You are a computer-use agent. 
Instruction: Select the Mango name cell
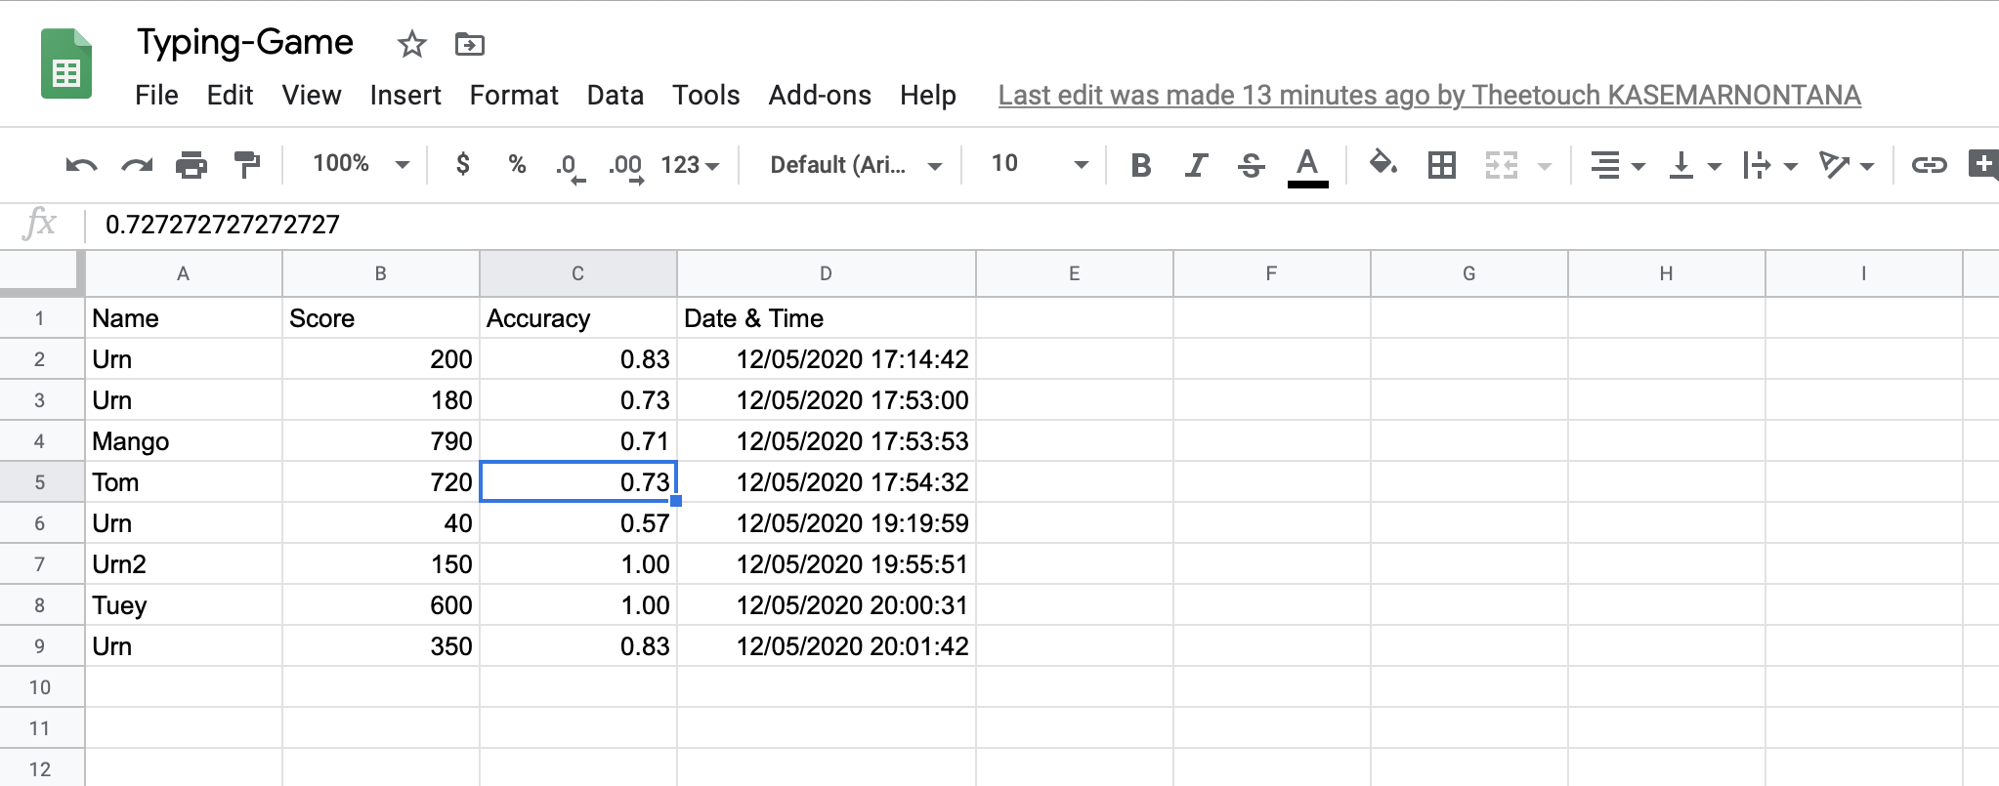click(184, 441)
